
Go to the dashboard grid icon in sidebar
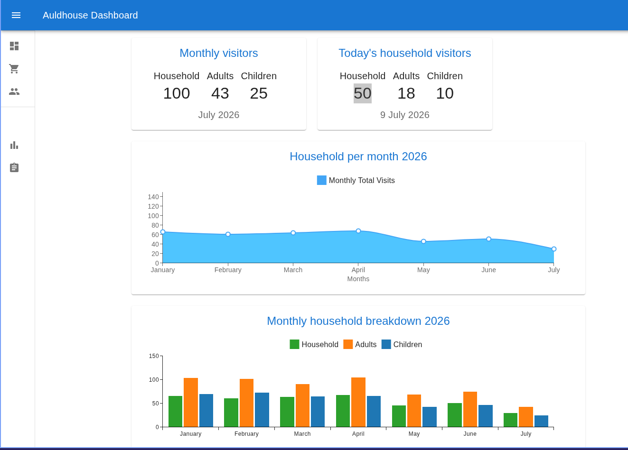click(x=14, y=46)
